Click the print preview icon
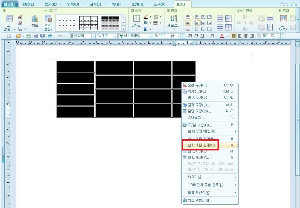The height and width of the screenshot is (208, 300). point(42,36)
